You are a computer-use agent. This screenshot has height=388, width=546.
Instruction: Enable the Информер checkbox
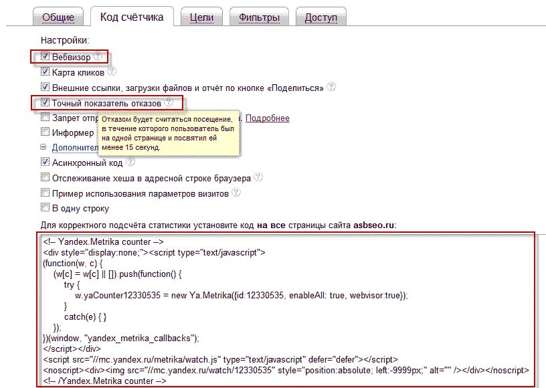(45, 132)
